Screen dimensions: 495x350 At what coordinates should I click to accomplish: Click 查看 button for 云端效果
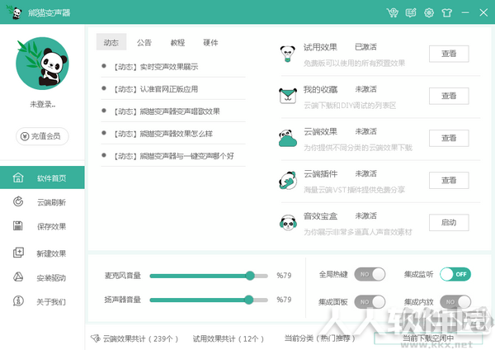pyautogui.click(x=449, y=138)
